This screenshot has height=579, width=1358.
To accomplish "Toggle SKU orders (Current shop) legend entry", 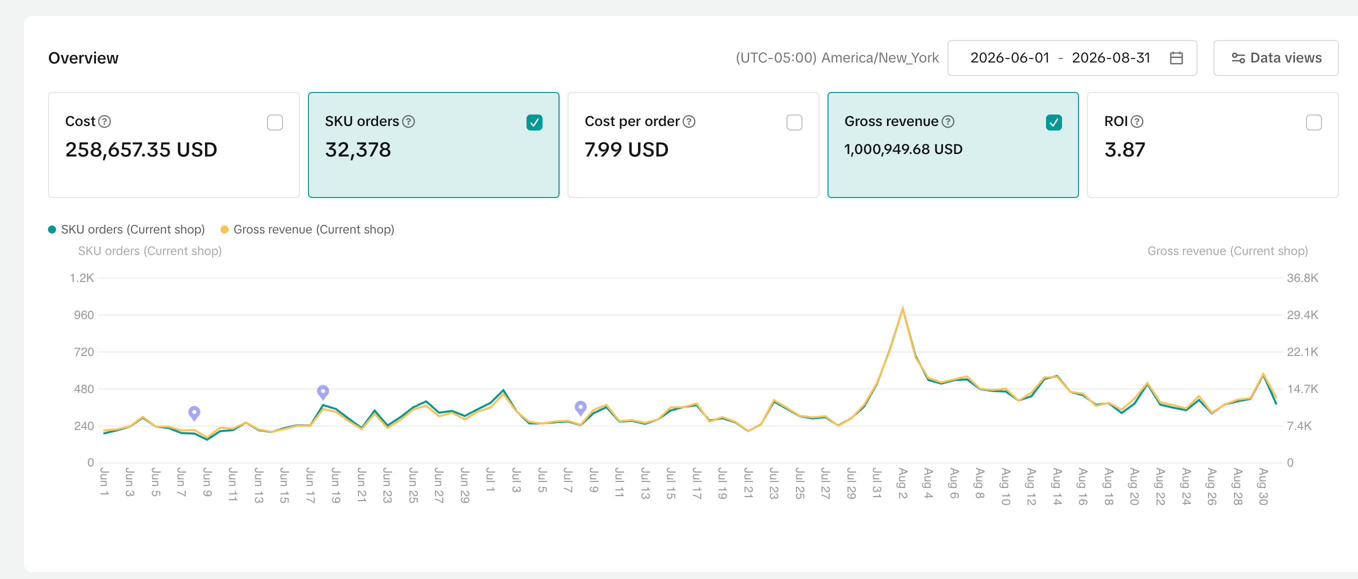I will 126,229.
